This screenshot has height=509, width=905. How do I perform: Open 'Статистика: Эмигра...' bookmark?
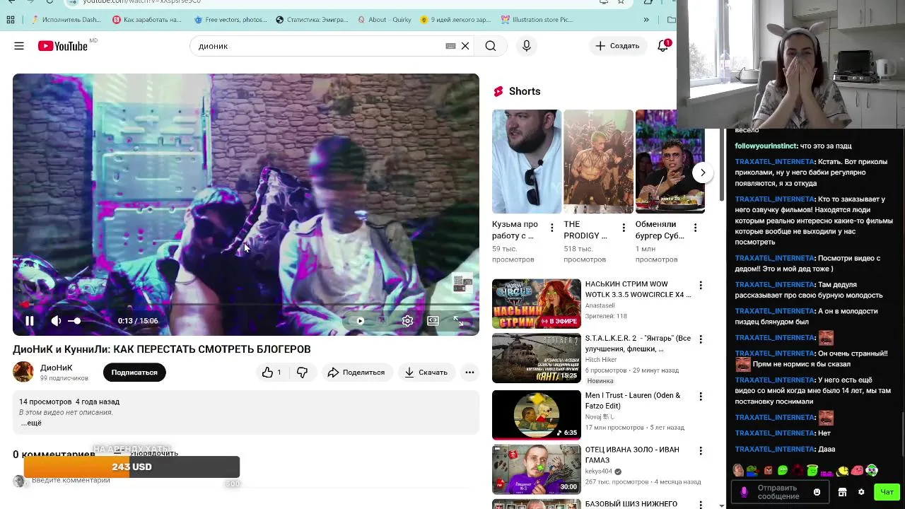(313, 20)
